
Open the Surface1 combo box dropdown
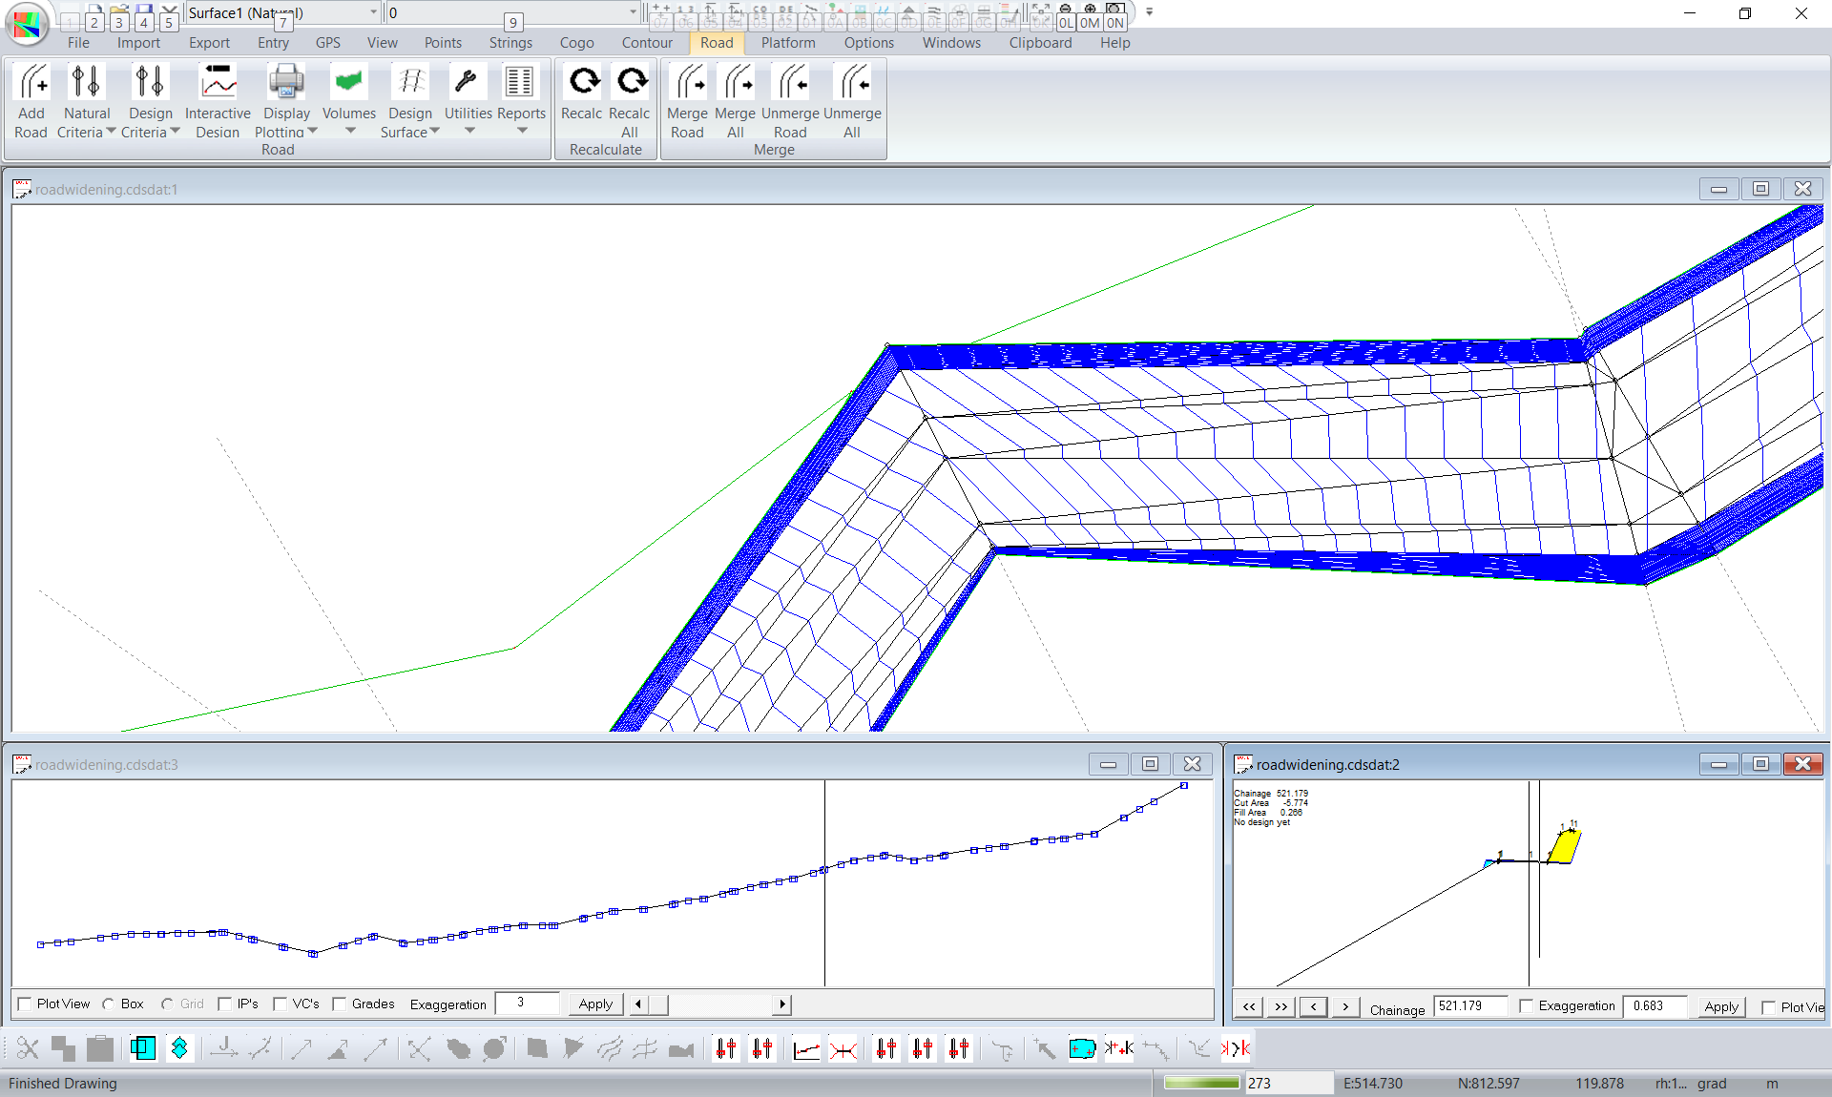point(373,12)
